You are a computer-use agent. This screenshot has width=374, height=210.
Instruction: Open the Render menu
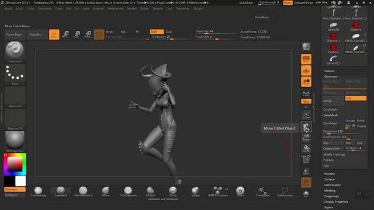point(131,9)
